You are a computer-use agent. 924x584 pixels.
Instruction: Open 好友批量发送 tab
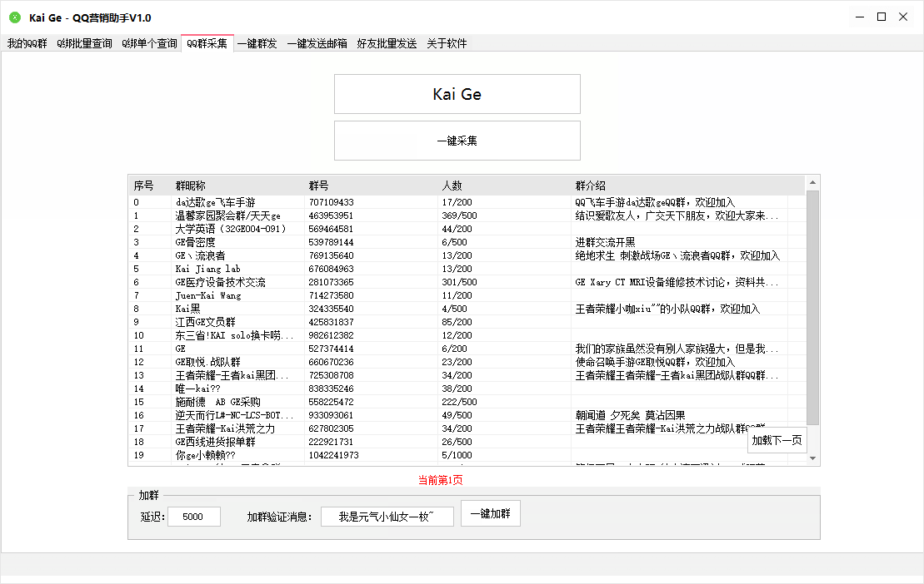coord(387,43)
